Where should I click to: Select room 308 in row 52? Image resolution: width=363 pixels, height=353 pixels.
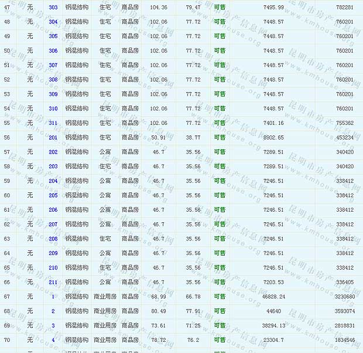(x=53, y=80)
